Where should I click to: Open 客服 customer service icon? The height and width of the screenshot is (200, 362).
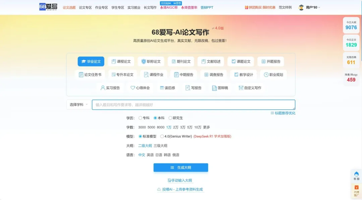coord(356,174)
